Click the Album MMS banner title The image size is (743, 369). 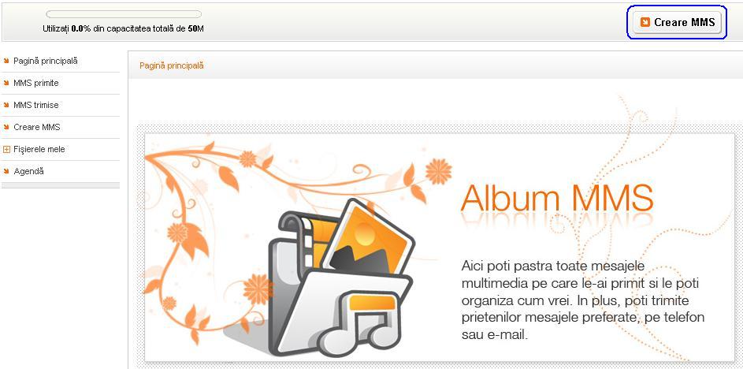(x=557, y=197)
